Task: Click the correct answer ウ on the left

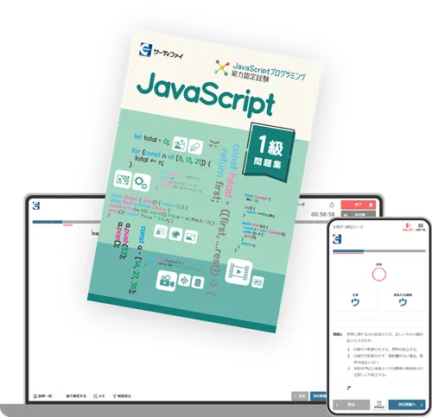Action: tap(355, 301)
